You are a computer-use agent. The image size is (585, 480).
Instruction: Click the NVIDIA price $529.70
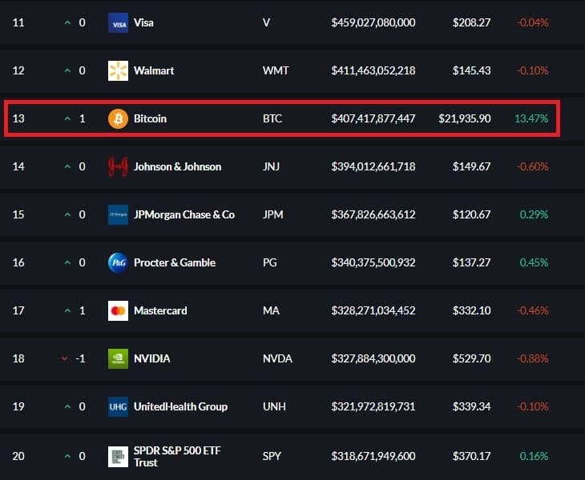[471, 359]
